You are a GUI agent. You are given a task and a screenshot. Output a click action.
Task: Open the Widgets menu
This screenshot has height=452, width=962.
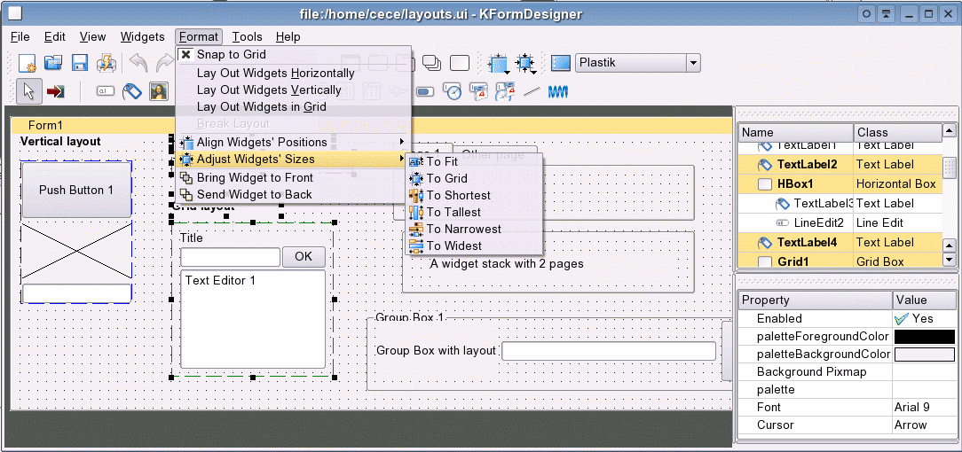pyautogui.click(x=142, y=36)
